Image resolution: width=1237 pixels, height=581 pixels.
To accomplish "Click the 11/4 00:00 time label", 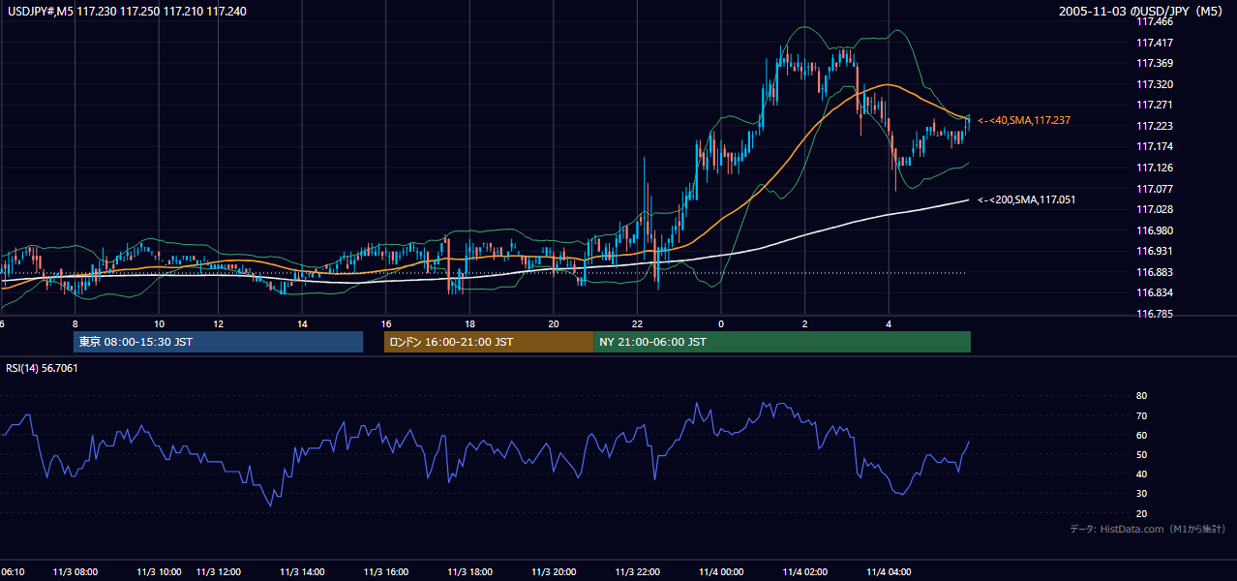I will coord(722,571).
